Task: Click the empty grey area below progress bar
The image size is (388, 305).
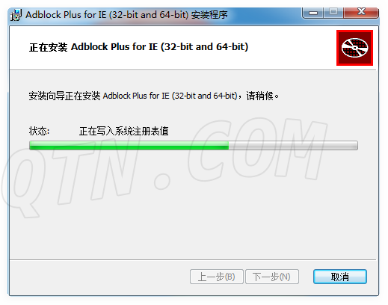Action: (x=193, y=204)
